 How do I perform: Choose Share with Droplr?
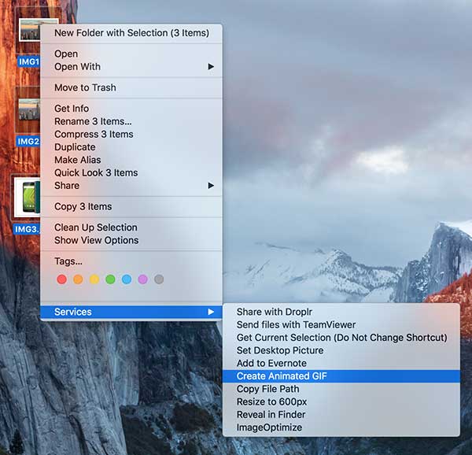tap(274, 313)
